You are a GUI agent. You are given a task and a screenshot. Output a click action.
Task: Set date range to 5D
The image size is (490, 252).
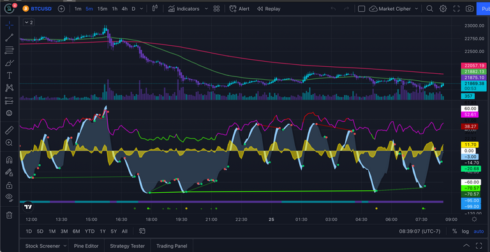[x=40, y=231]
